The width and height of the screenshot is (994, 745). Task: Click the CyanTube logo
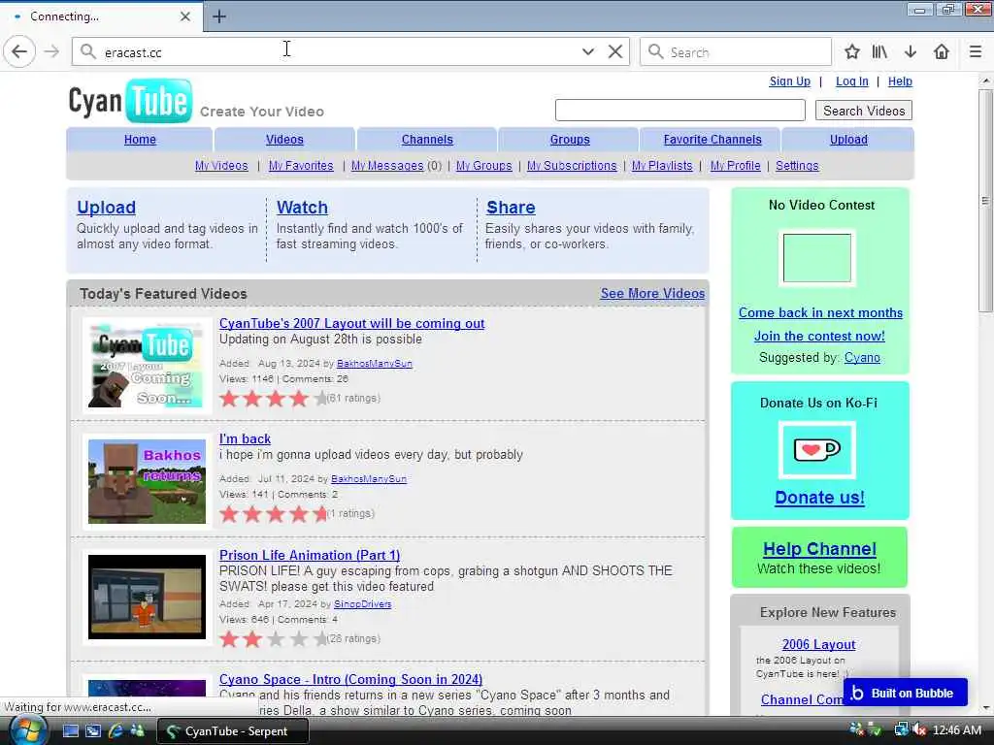pyautogui.click(x=130, y=100)
